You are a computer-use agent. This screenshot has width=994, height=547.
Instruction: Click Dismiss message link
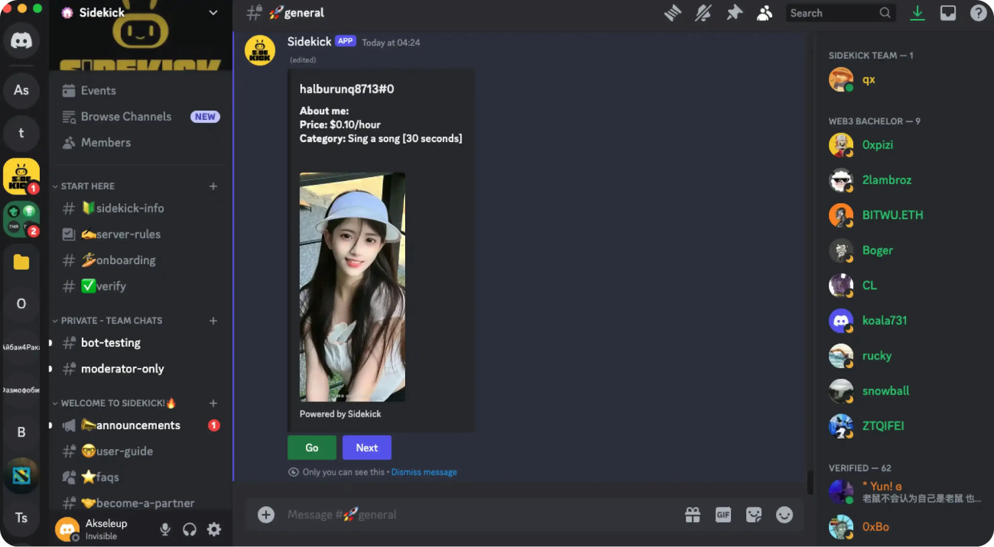pyautogui.click(x=424, y=472)
